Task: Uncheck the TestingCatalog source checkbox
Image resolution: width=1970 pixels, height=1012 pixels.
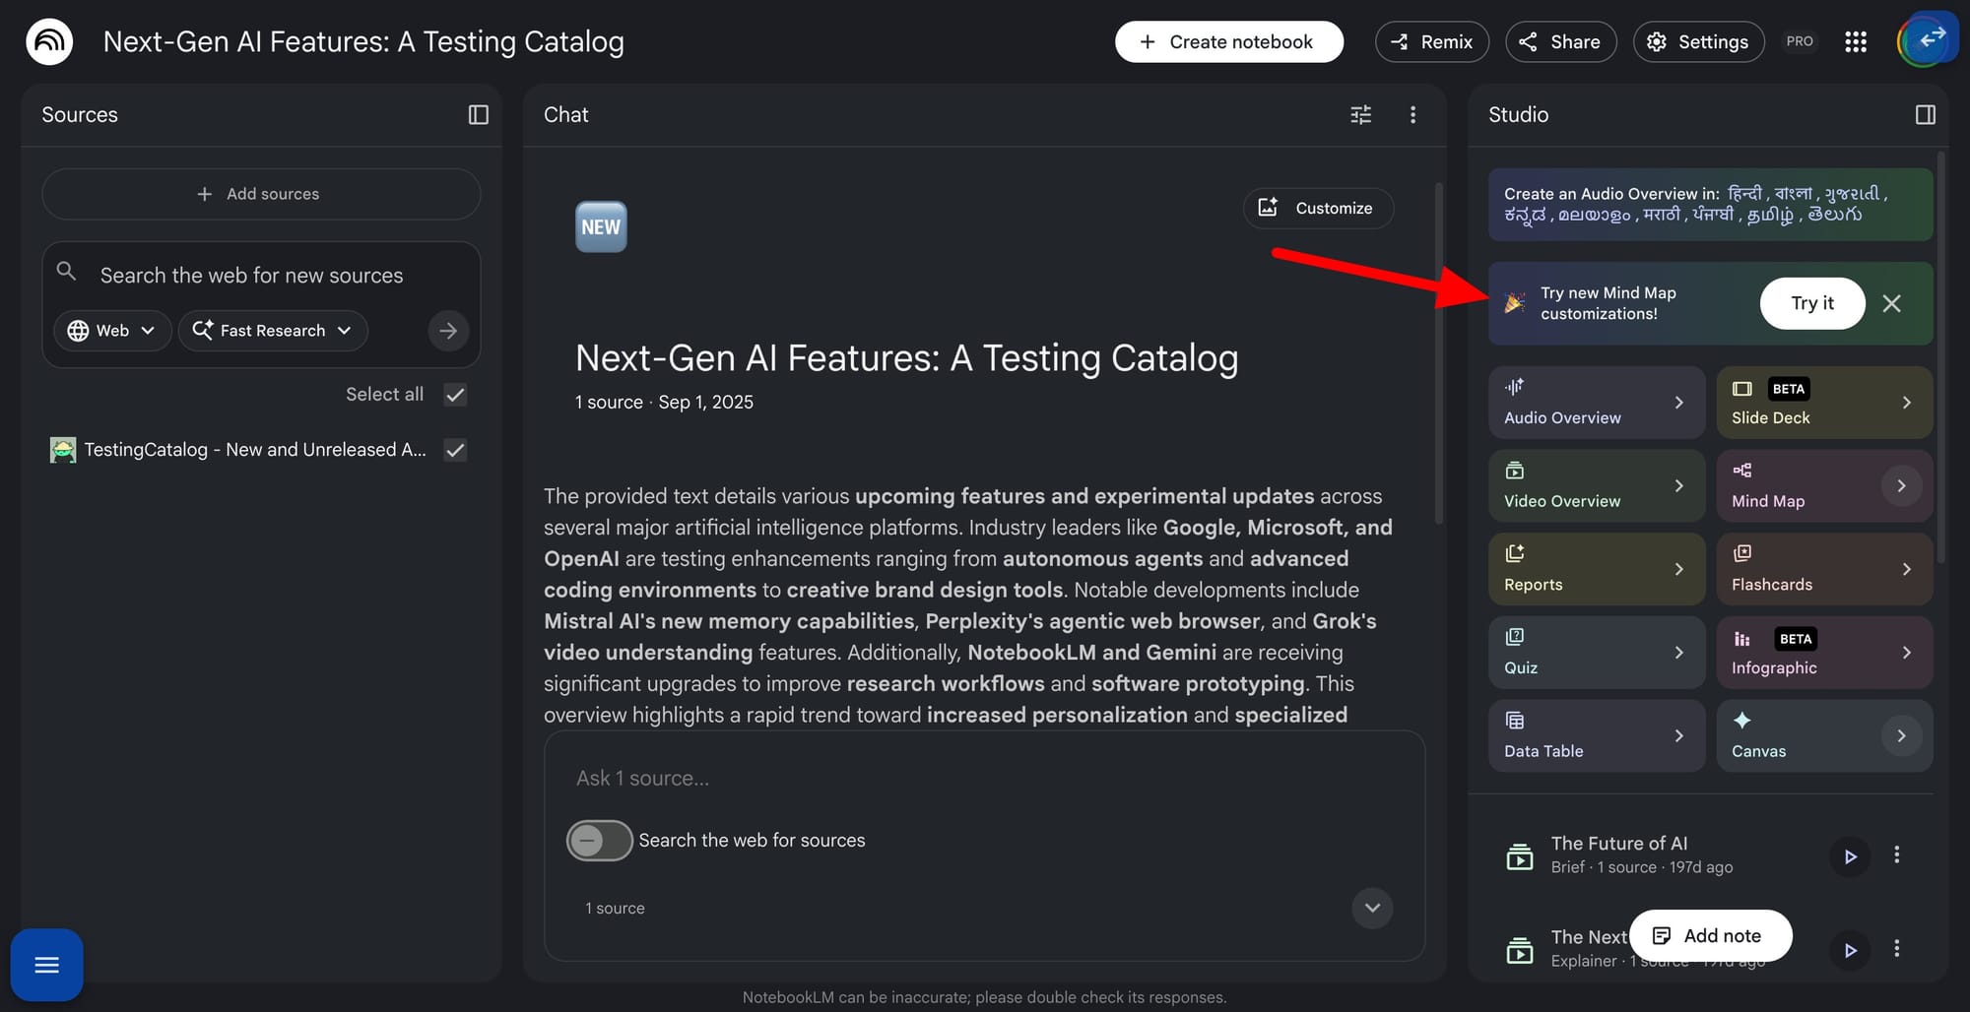Action: (x=455, y=450)
